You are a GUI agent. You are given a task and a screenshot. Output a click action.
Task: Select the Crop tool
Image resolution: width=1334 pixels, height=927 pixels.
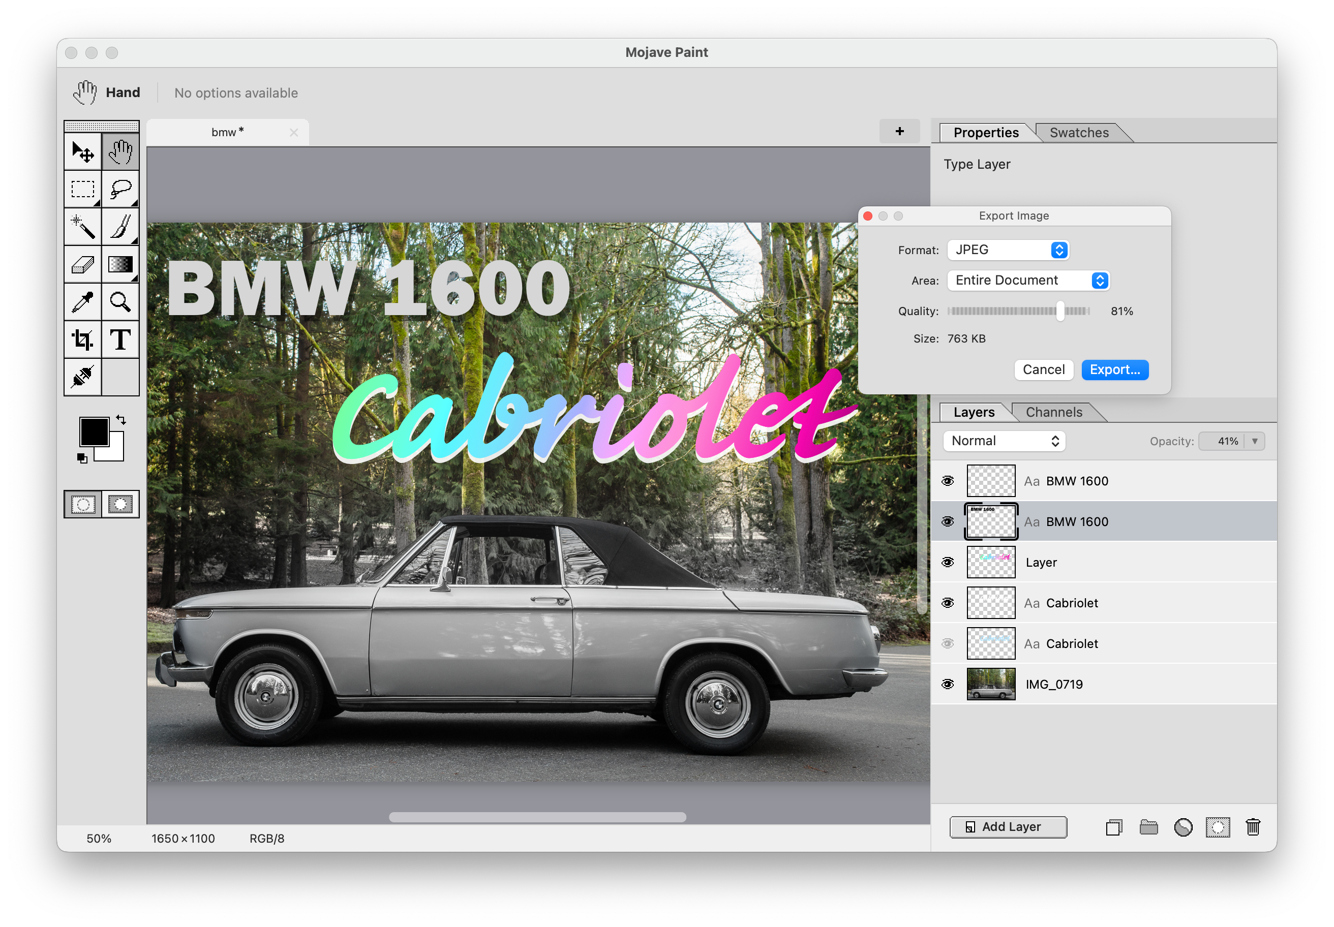(82, 339)
